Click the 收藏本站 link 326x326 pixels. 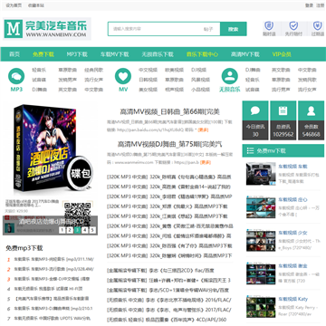point(36,5)
